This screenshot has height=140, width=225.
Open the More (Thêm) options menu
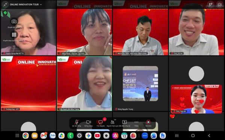pyautogui.click(x=136, y=123)
